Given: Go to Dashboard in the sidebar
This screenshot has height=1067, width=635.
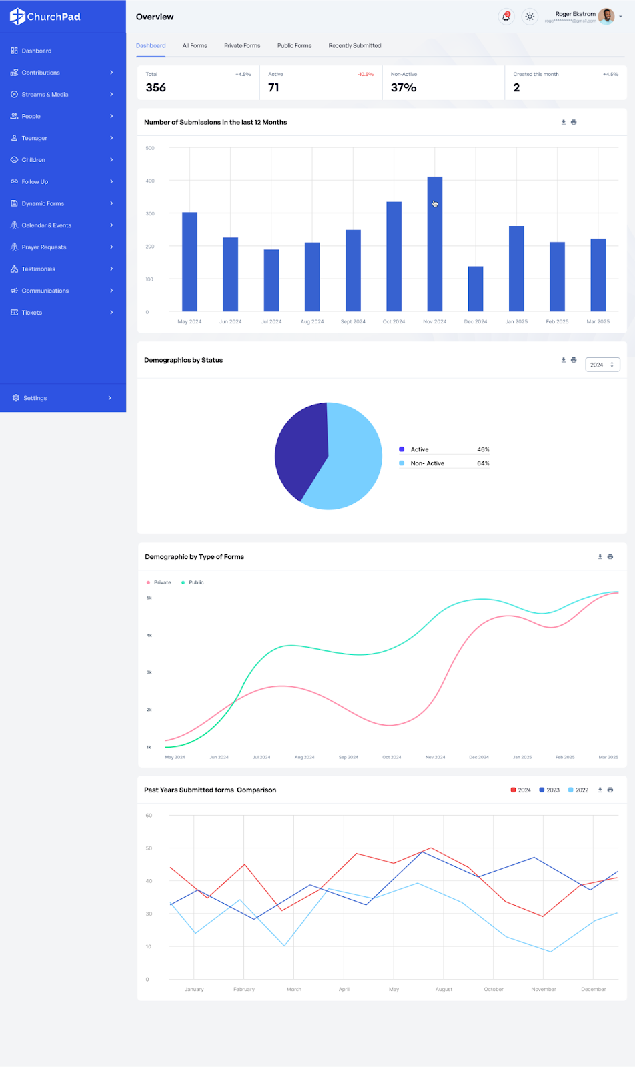Looking at the screenshot, I should coord(36,51).
